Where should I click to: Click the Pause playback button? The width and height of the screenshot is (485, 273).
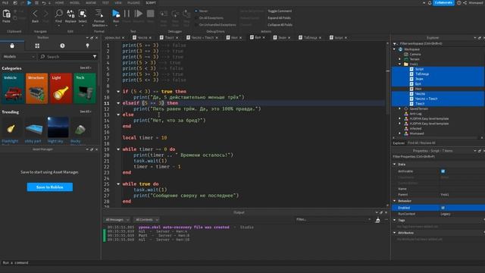click(127, 14)
